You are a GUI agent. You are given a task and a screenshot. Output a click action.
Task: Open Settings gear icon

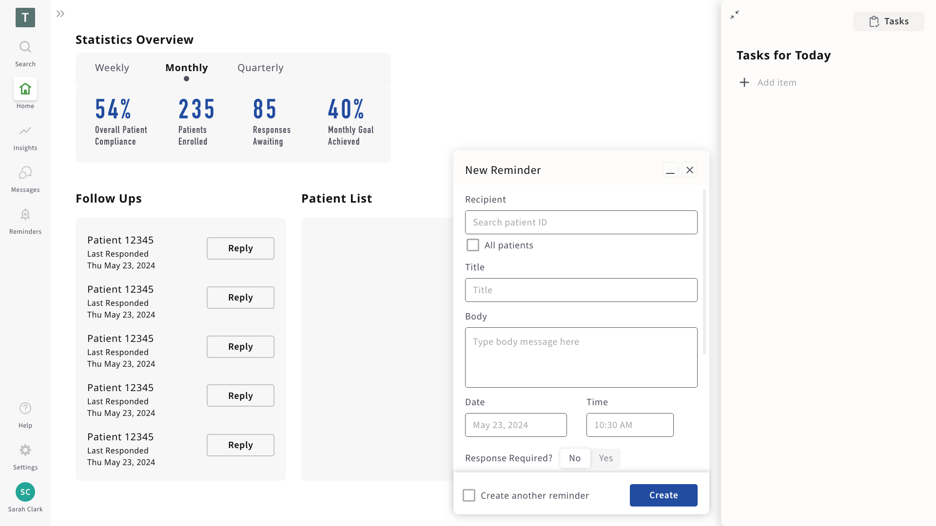pos(25,451)
